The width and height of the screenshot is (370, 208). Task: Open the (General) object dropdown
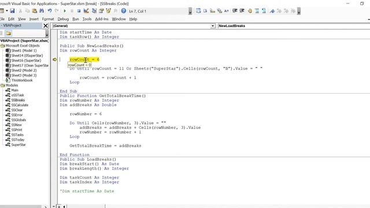point(213,26)
